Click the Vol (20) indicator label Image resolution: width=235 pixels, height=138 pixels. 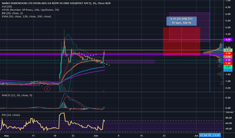point(7,7)
